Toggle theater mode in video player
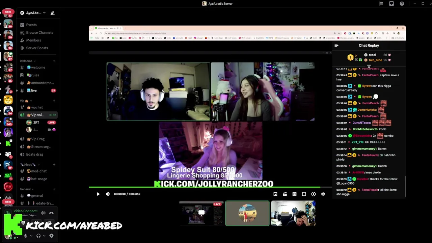The height and width of the screenshot is (243, 432). click(x=294, y=194)
